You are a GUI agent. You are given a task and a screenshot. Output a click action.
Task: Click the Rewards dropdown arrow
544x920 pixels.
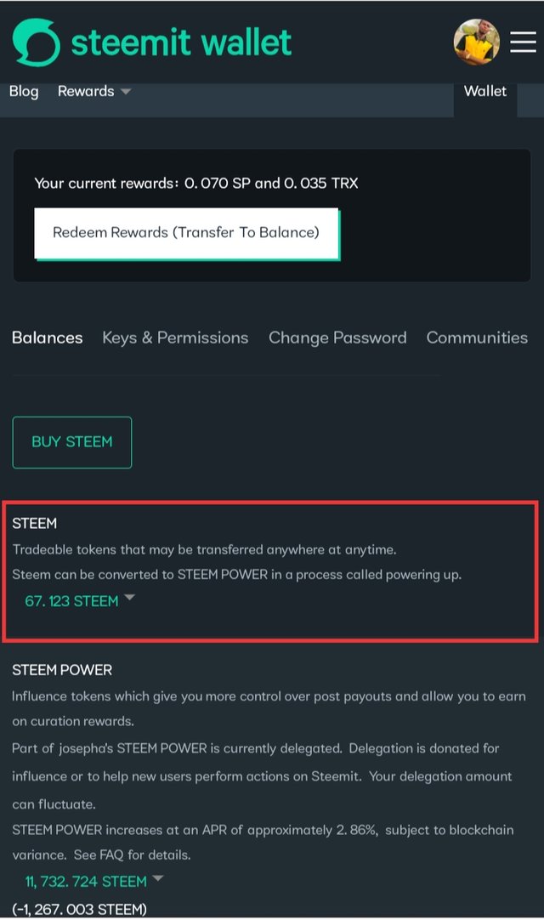125,92
